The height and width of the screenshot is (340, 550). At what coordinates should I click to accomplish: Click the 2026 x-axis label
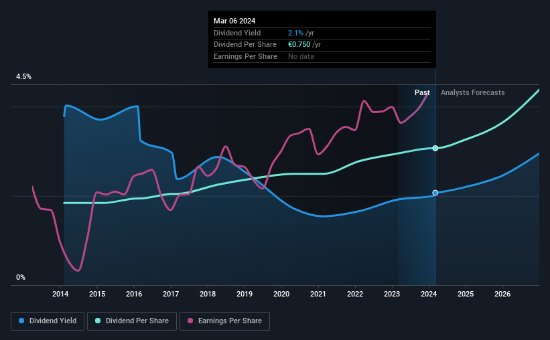[502, 294]
